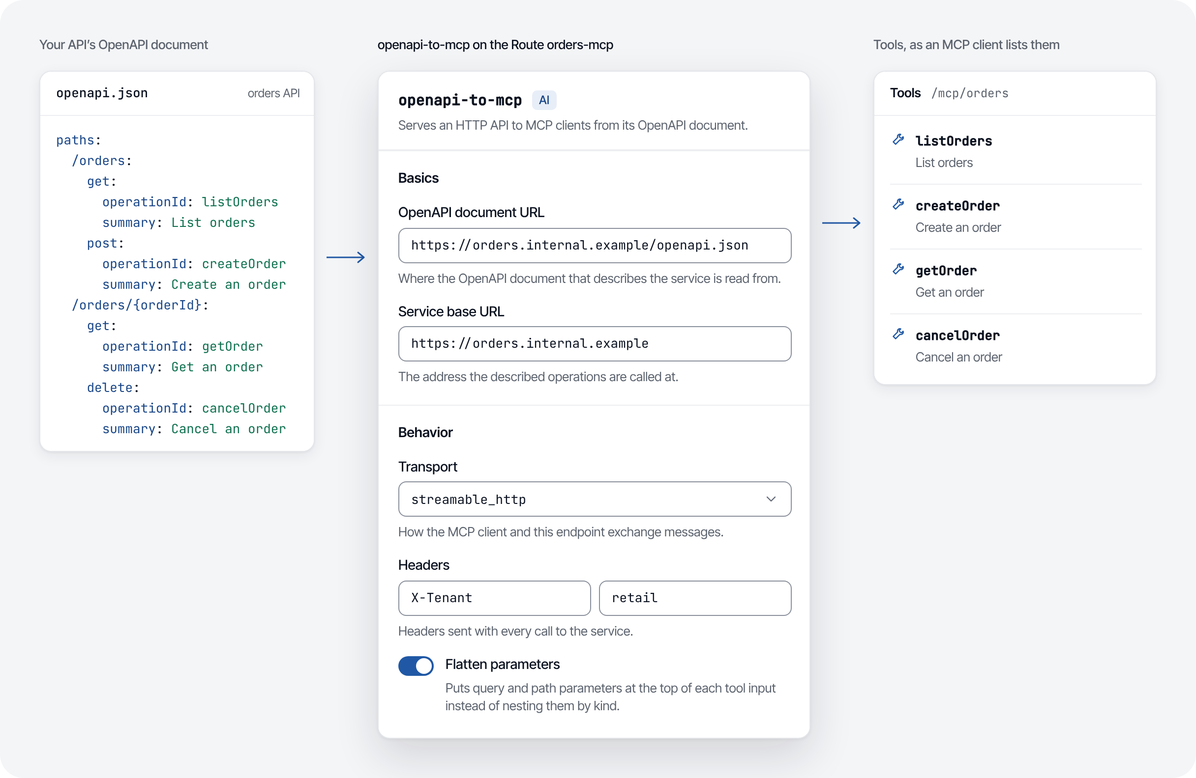Viewport: 1196px width, 778px height.
Task: Click the 'operationId: createOrder' line
Action: click(x=194, y=264)
